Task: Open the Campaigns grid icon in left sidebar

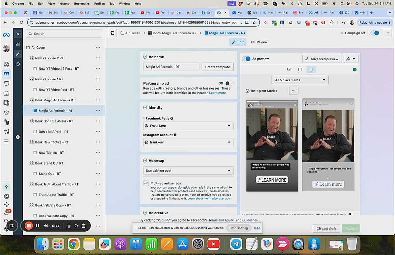Action: click(6, 74)
